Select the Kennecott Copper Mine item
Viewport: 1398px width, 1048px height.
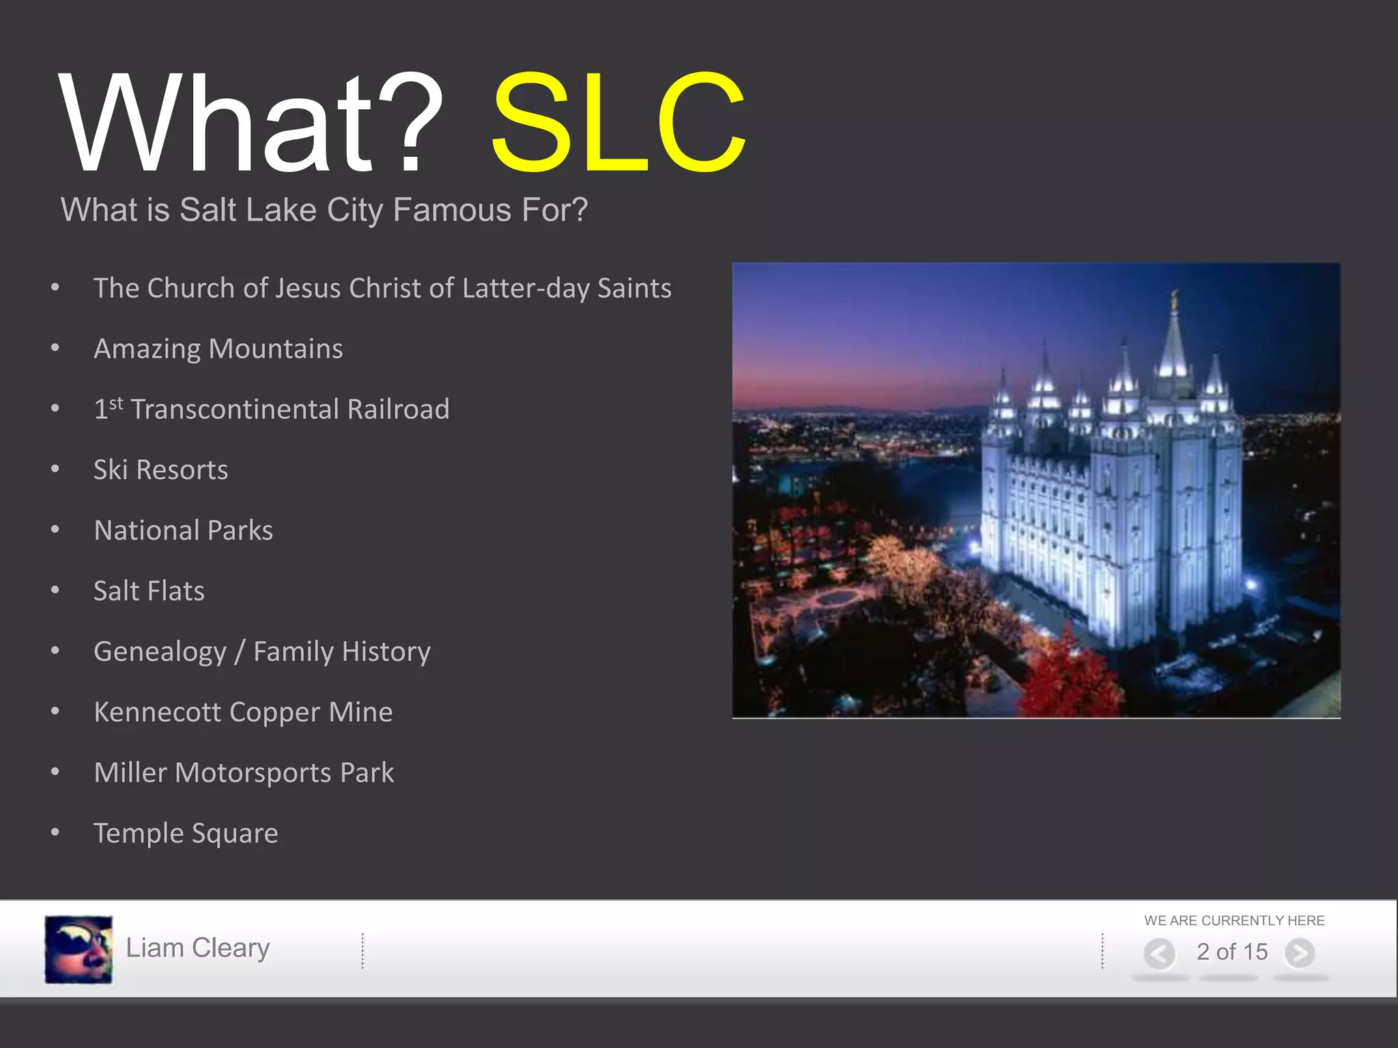coord(243,712)
